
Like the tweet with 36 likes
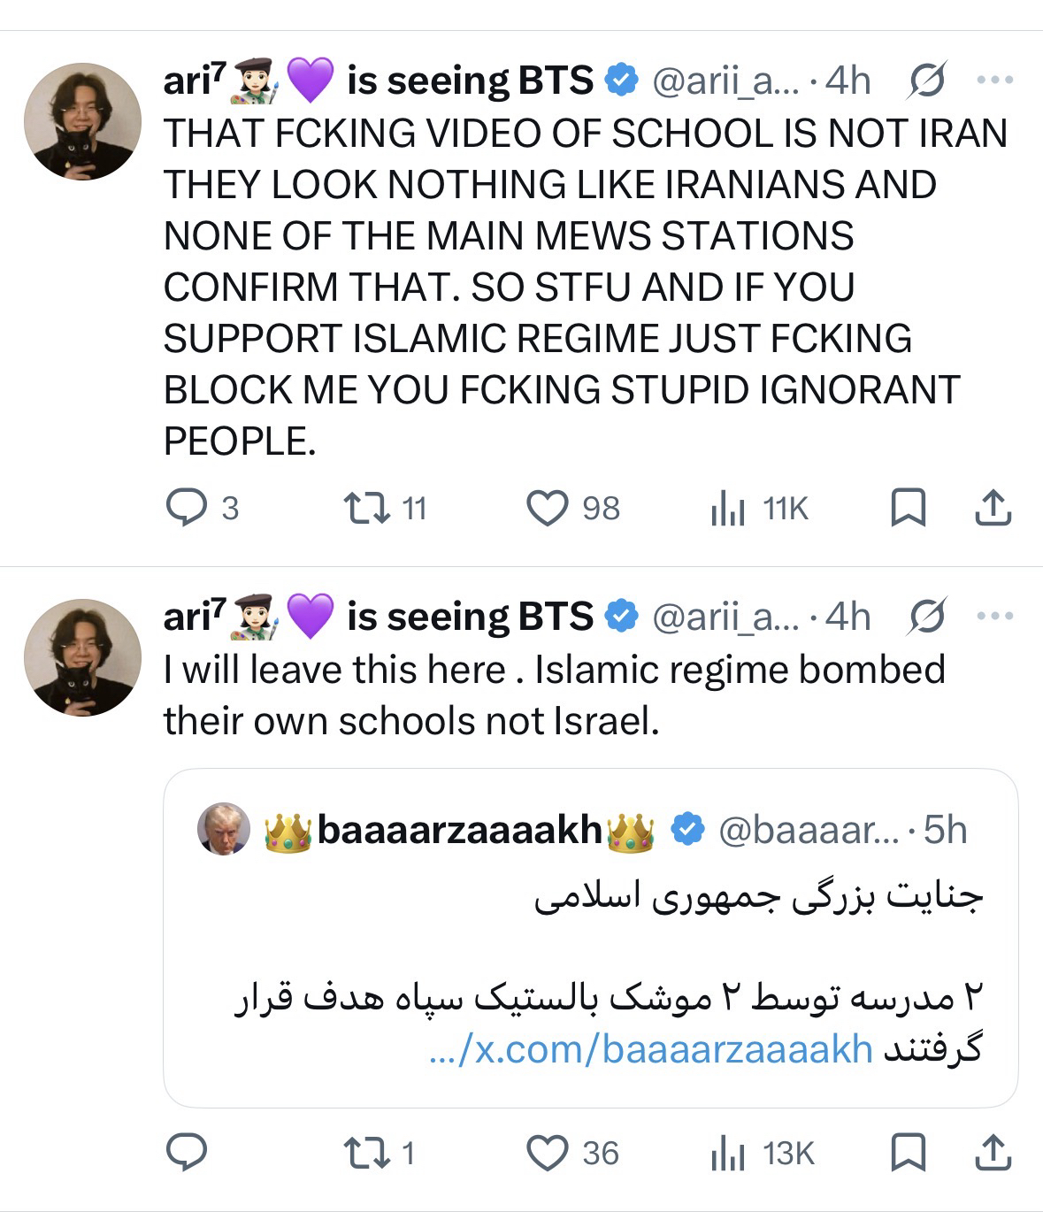(547, 1152)
